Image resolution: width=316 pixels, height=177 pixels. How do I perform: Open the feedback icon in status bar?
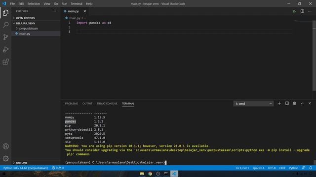point(304,168)
